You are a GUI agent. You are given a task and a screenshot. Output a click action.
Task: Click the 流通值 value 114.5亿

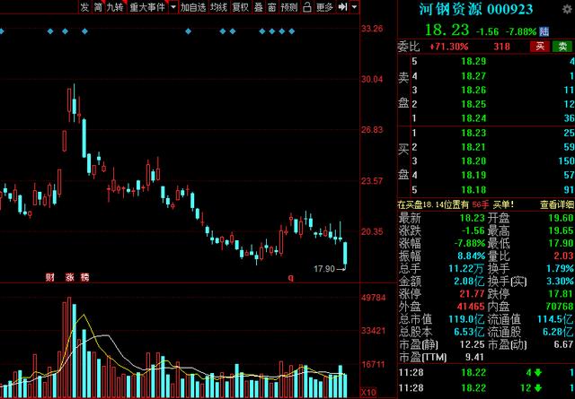tap(555, 319)
